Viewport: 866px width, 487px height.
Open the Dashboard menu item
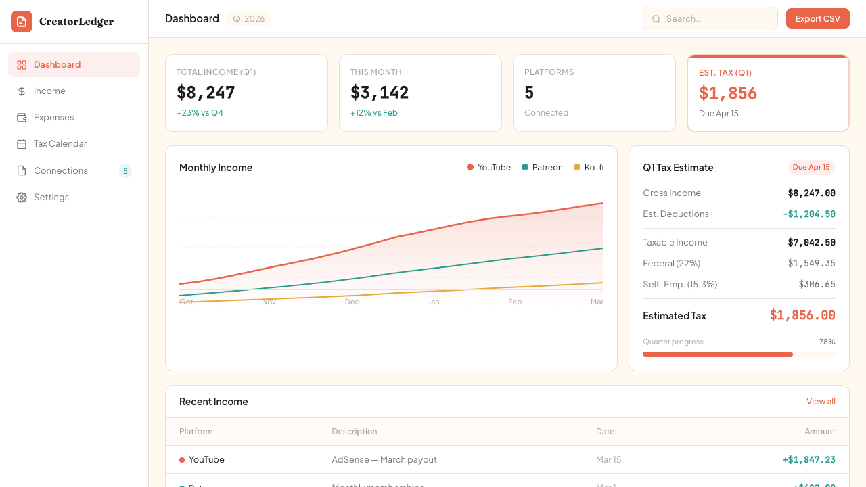[x=74, y=65]
